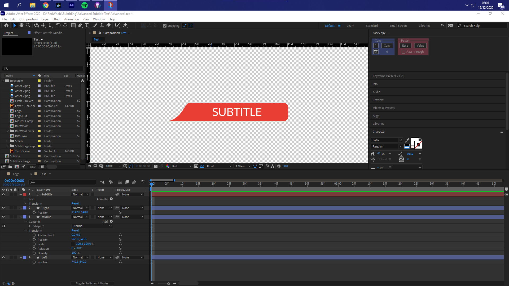Select the Puppet Pin tool

pyautogui.click(x=125, y=25)
